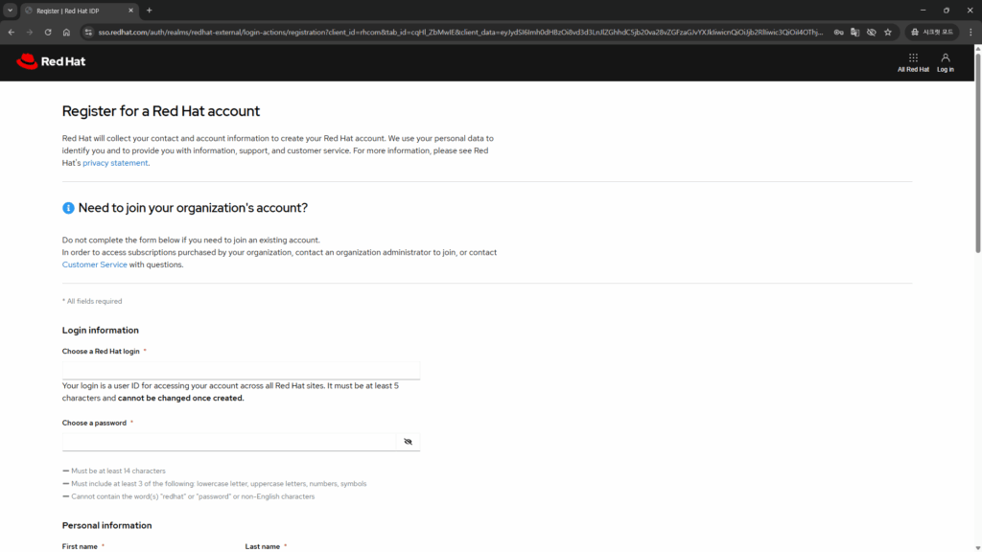Open the privacy statement link

[x=115, y=163]
